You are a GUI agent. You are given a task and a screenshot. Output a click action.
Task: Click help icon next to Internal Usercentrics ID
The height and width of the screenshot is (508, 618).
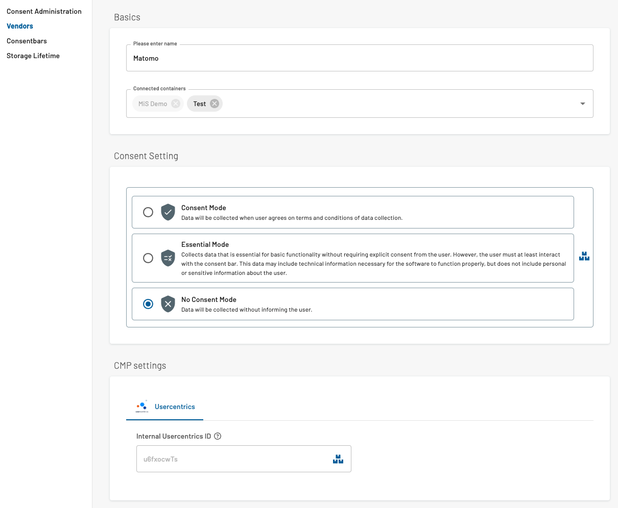pyautogui.click(x=218, y=436)
